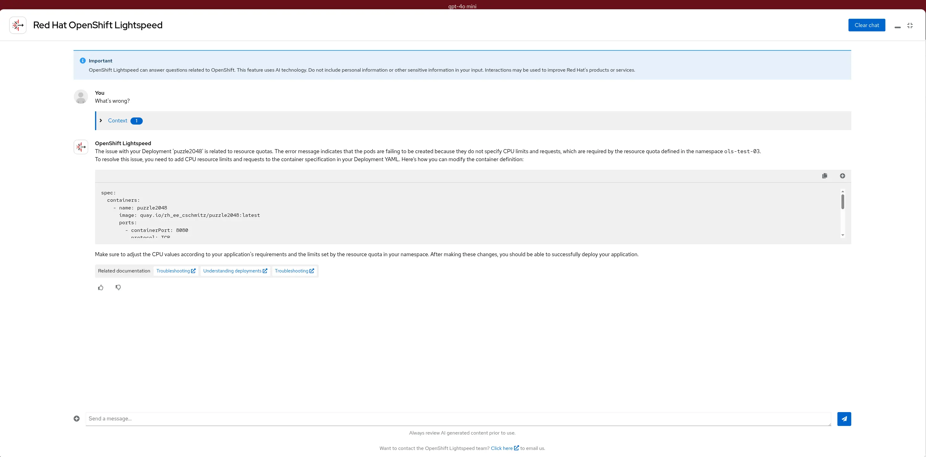This screenshot has width=926, height=457.
Task: Click the Click here email link
Action: 505,448
